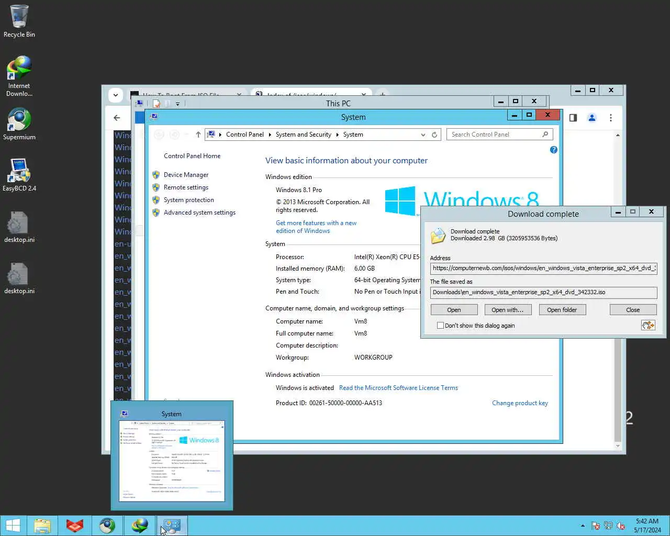Open Device Manager link

pos(186,175)
